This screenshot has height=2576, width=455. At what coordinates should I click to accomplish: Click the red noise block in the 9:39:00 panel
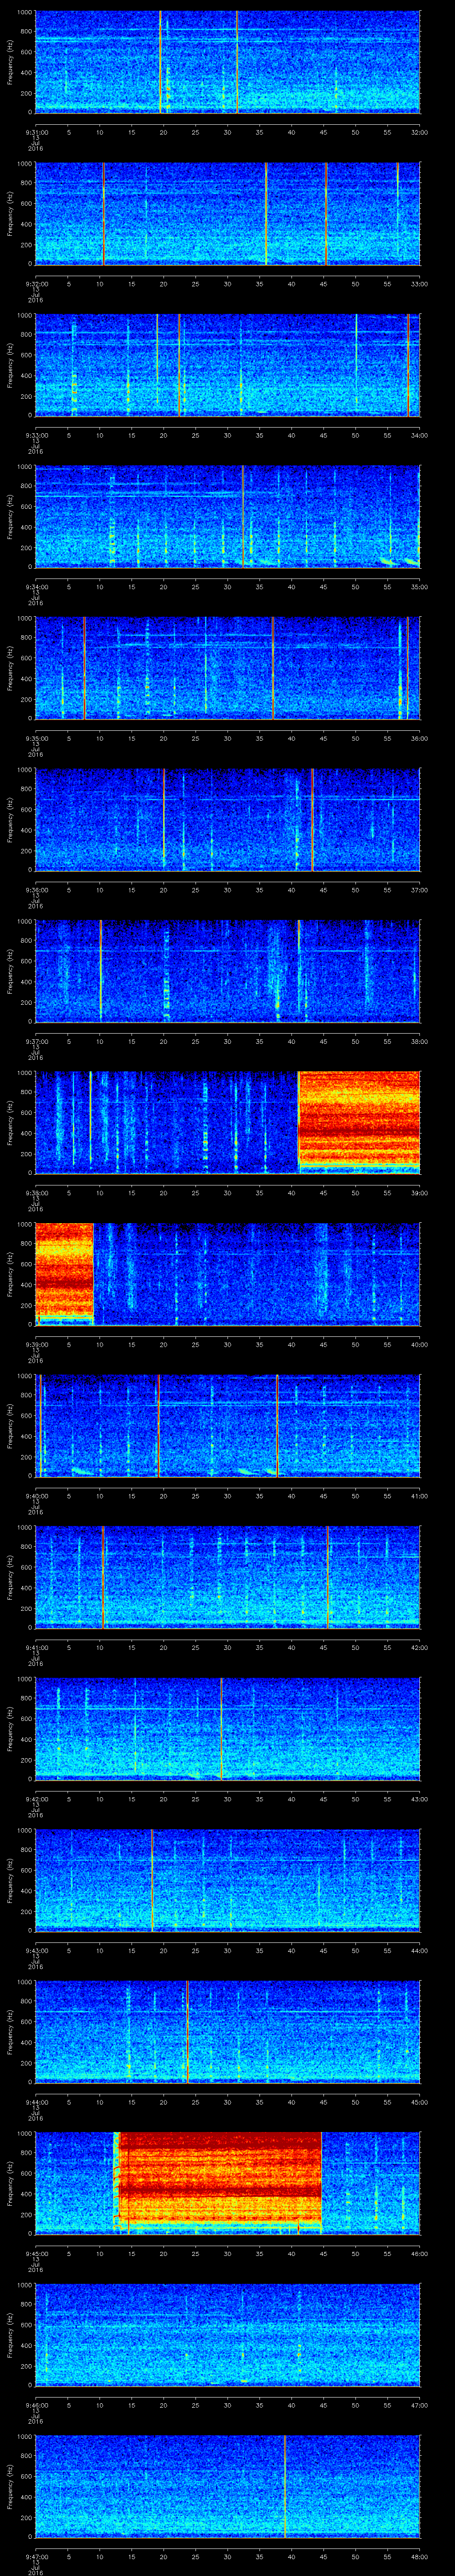pyautogui.click(x=64, y=1274)
